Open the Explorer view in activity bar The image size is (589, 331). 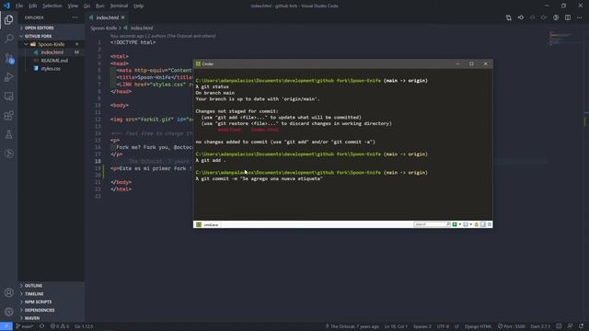pos(8,19)
